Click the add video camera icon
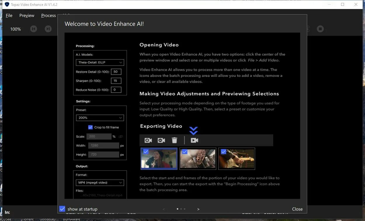 (148, 140)
